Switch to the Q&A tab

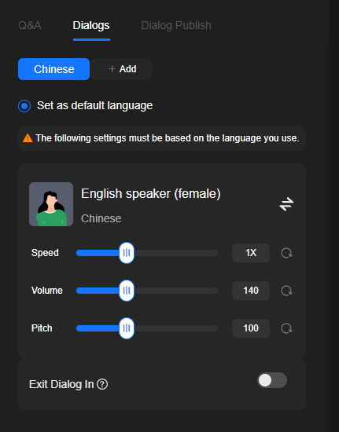tap(30, 25)
